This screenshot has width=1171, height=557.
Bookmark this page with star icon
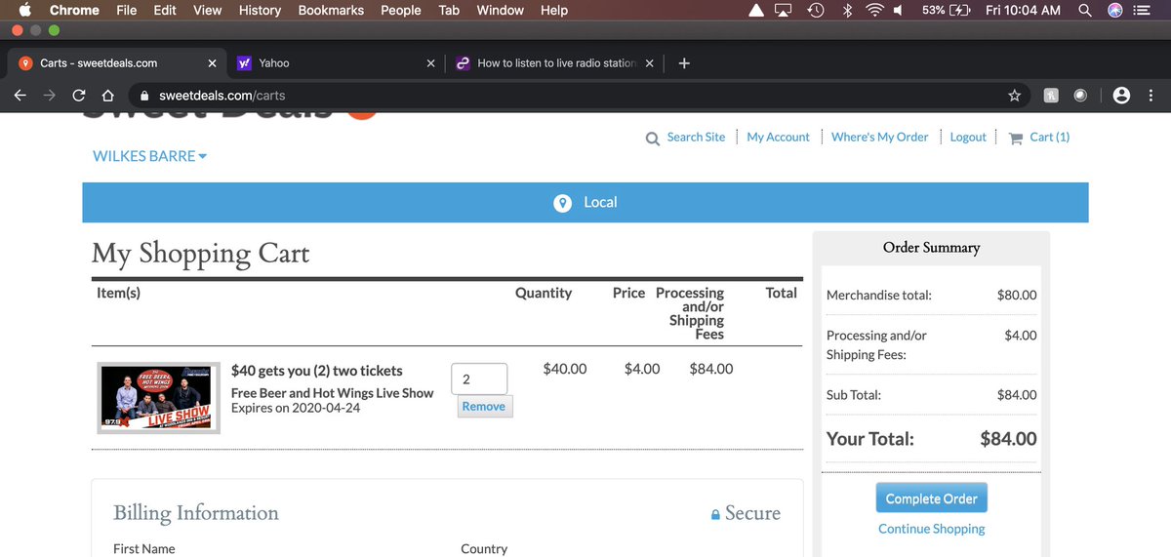[x=1014, y=96]
